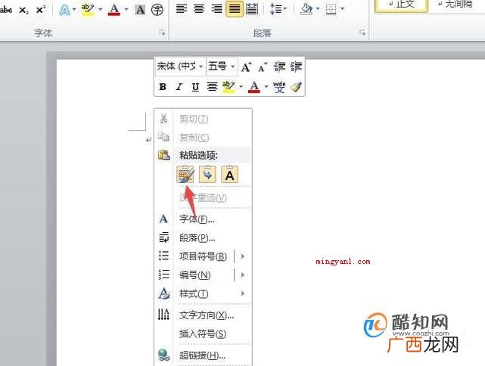Viewport: 485px width, 366px height.
Task: Open 超链接(H)... from context menu
Action: (203, 355)
